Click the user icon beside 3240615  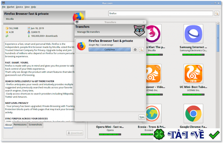pyautogui.click(x=29, y=32)
